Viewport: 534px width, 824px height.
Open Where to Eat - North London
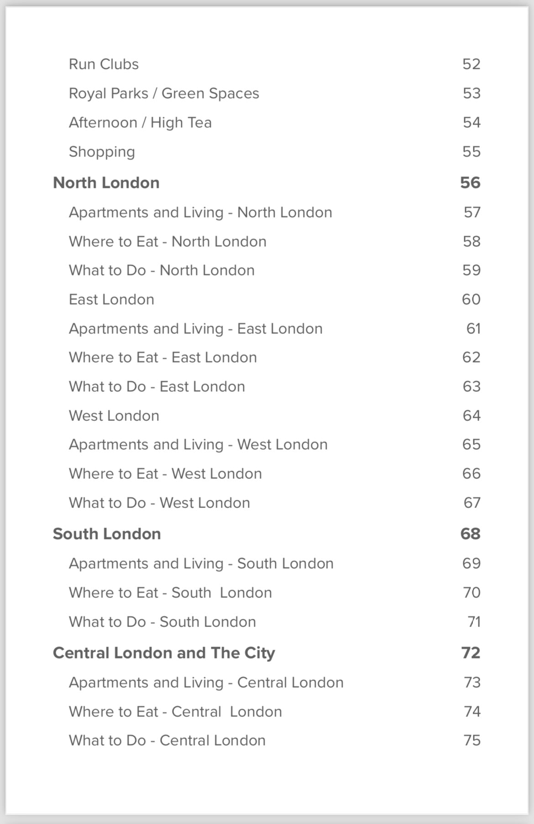coord(168,242)
